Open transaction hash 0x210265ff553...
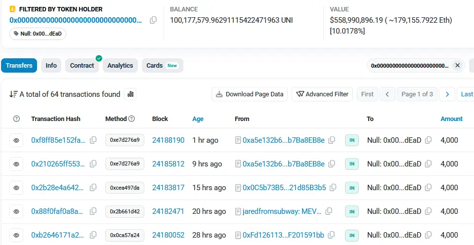This screenshot has width=474, height=245. pos(58,163)
